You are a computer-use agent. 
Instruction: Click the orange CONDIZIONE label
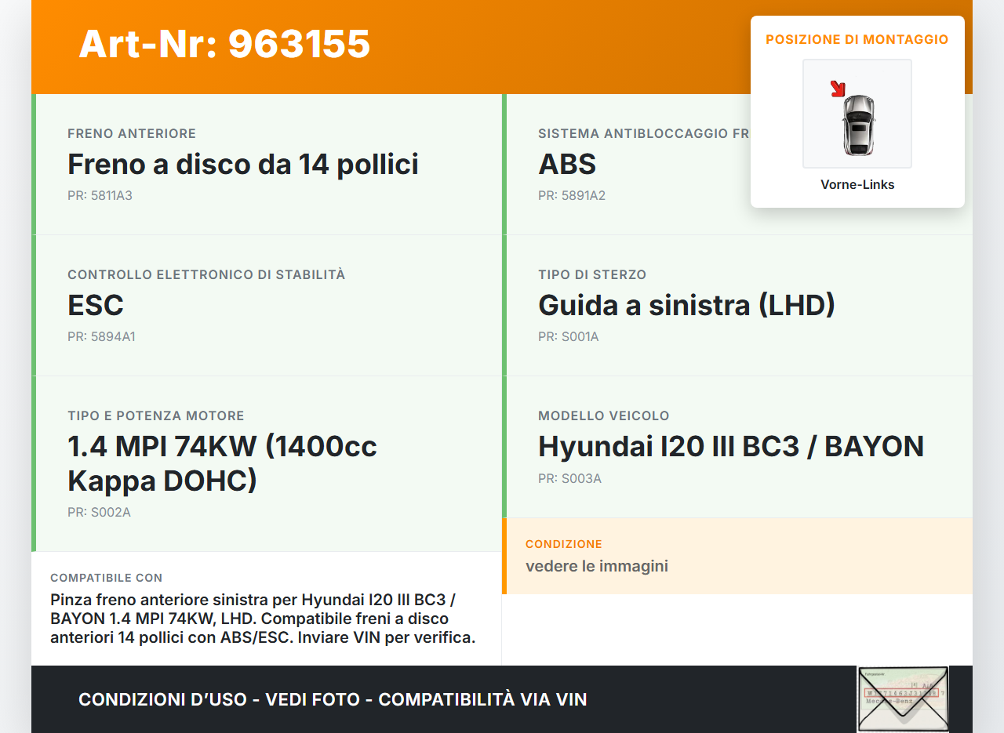click(x=564, y=544)
